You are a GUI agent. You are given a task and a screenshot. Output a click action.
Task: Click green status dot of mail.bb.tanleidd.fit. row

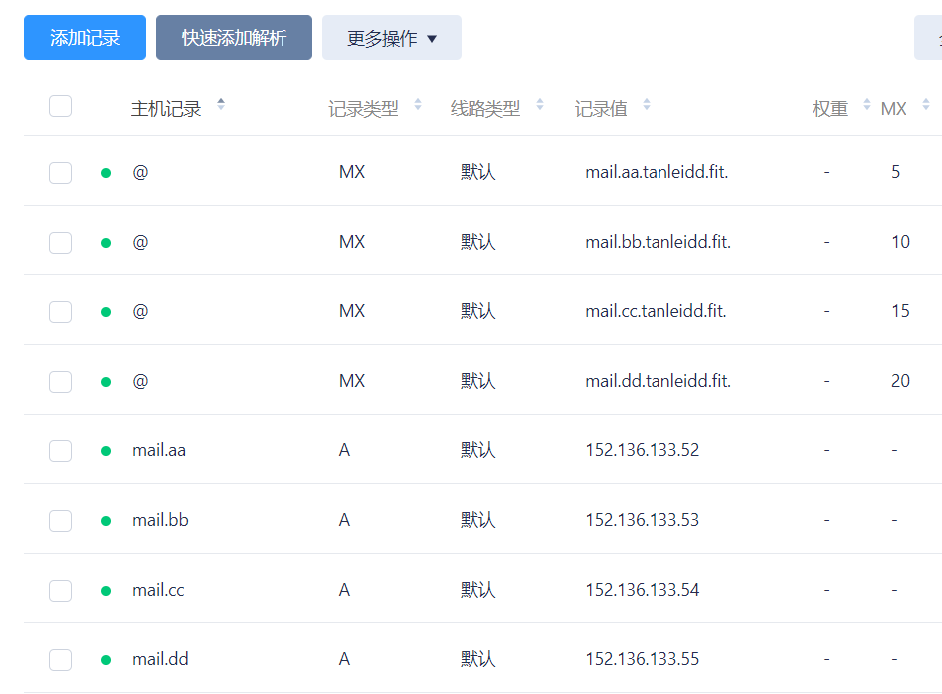coord(106,243)
